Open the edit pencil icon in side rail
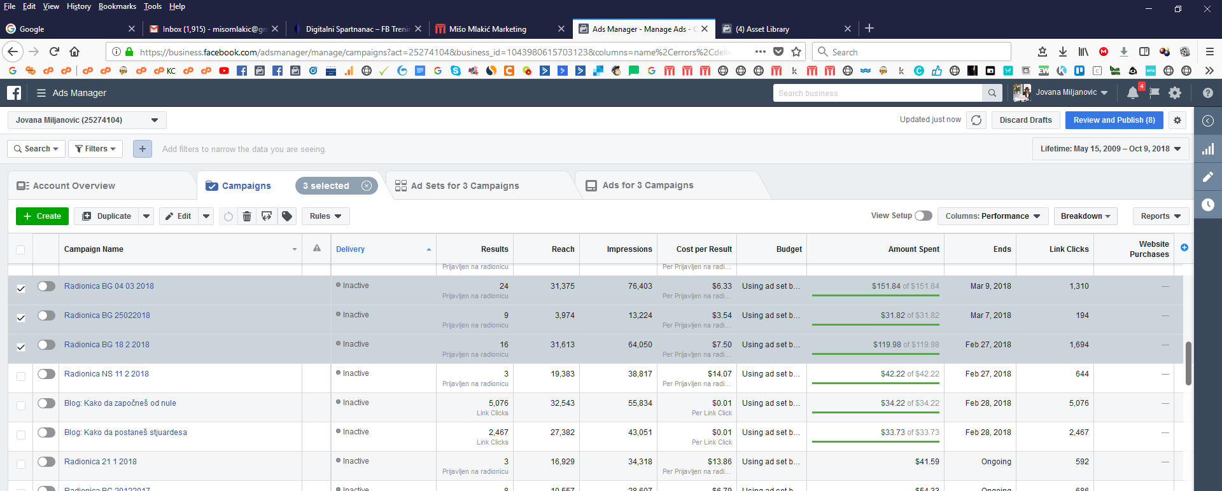 point(1208,177)
